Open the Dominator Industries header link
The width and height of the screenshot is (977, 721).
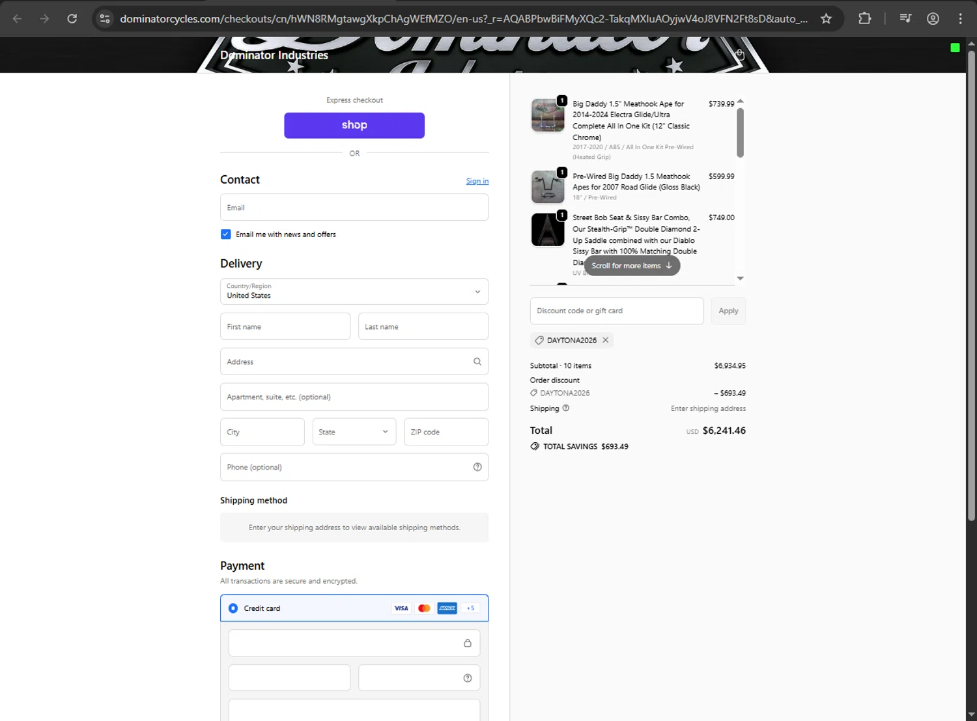[x=274, y=55]
